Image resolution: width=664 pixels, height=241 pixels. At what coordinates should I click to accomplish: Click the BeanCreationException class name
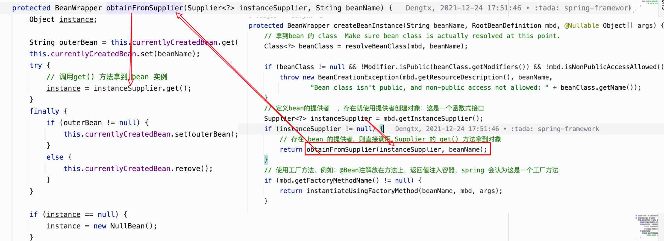(358, 77)
